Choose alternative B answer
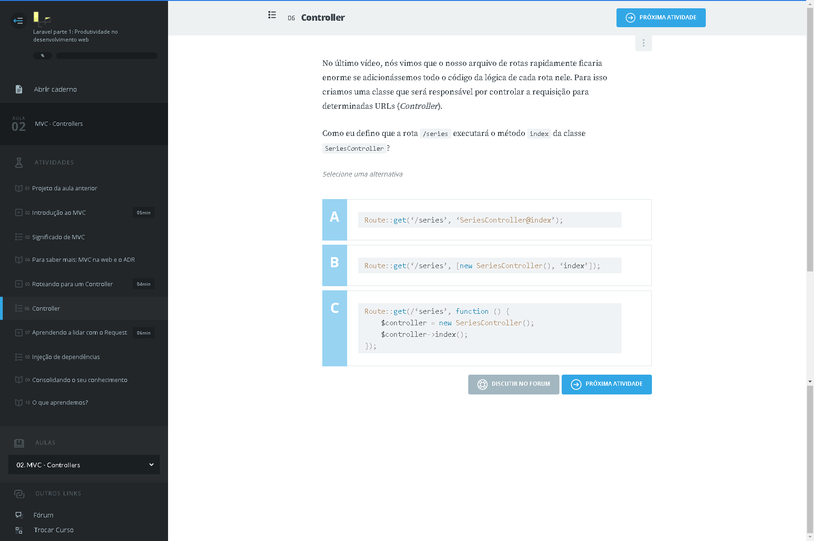The width and height of the screenshot is (814, 541). point(487,265)
